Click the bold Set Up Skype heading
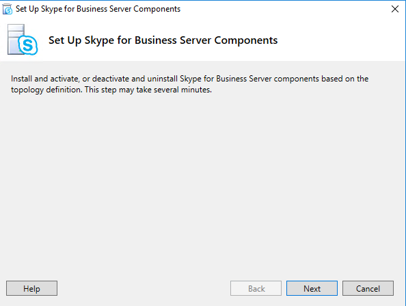Viewport: 406px width, 306px height. 163,40
